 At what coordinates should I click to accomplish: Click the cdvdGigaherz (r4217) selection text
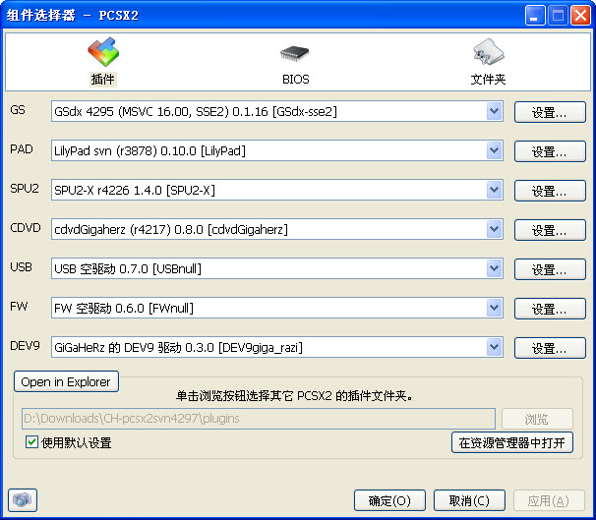(171, 229)
